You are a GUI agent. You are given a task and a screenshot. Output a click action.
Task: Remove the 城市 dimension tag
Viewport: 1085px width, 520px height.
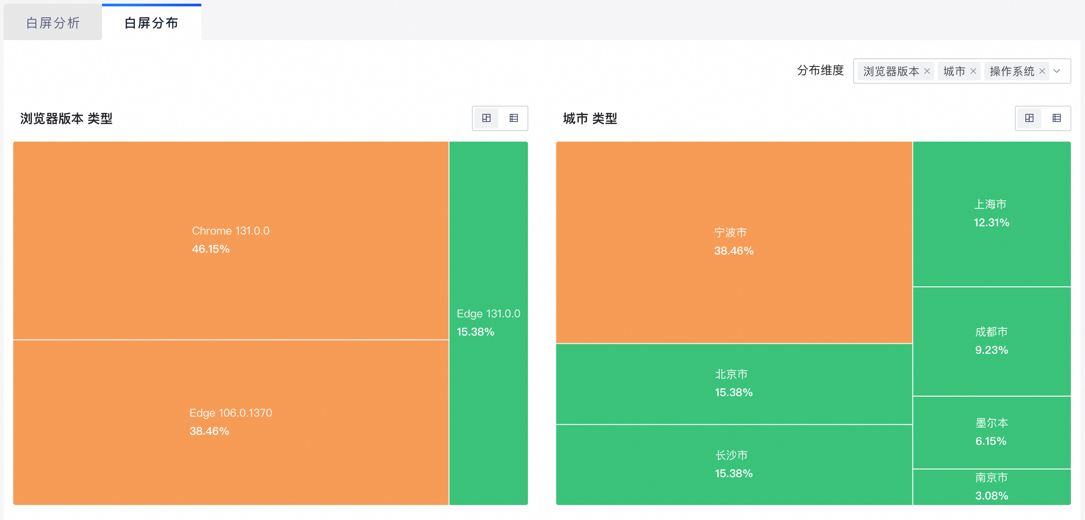coord(973,71)
